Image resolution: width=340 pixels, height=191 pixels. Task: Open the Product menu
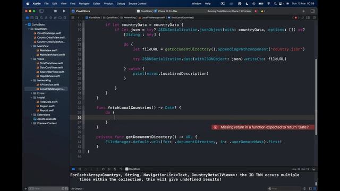[x=108, y=4]
